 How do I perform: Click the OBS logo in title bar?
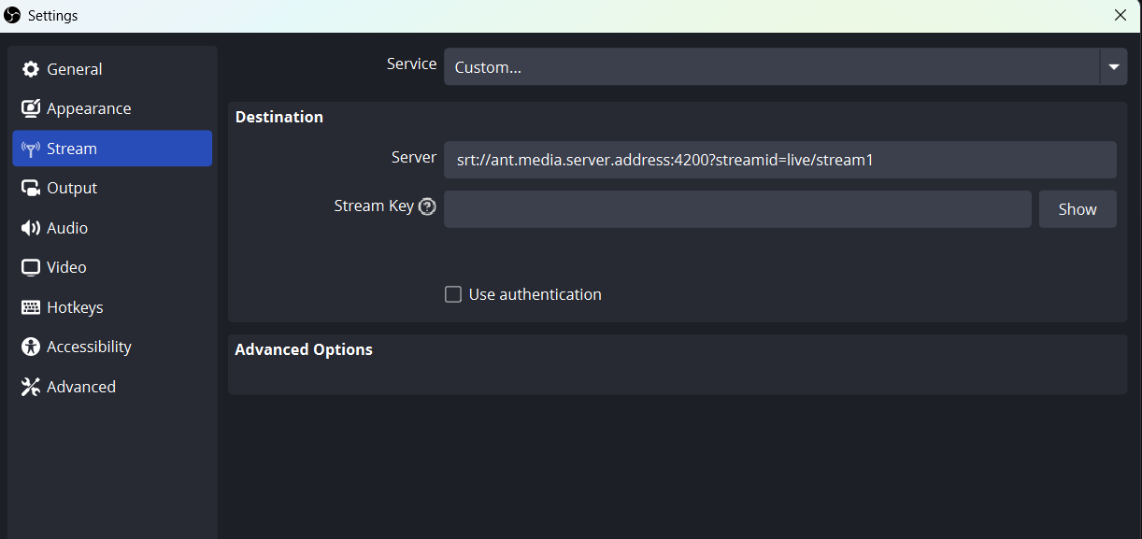(13, 15)
